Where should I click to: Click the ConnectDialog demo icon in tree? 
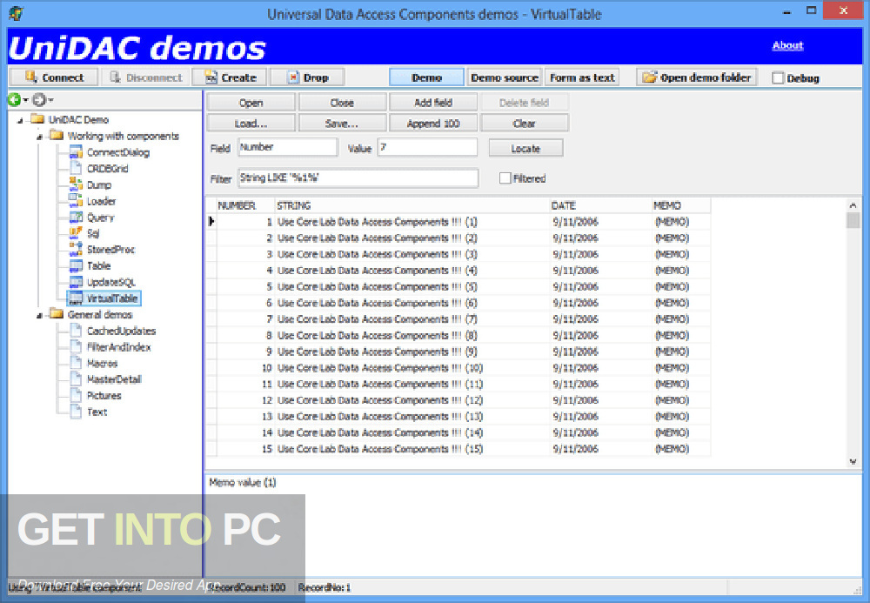coord(76,152)
